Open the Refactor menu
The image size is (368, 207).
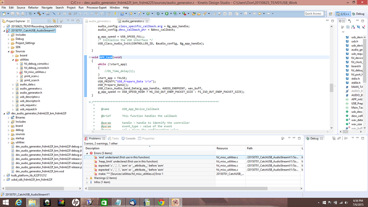33,7
